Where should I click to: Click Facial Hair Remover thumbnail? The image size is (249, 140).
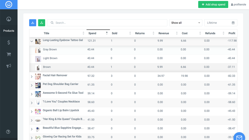click(38, 77)
